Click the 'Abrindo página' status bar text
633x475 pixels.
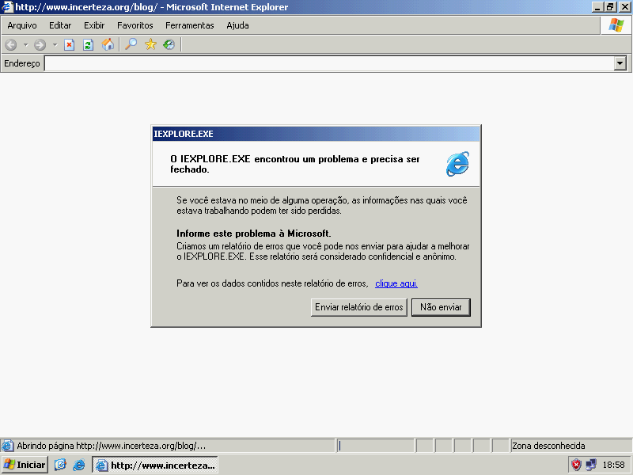pyautogui.click(x=112, y=446)
